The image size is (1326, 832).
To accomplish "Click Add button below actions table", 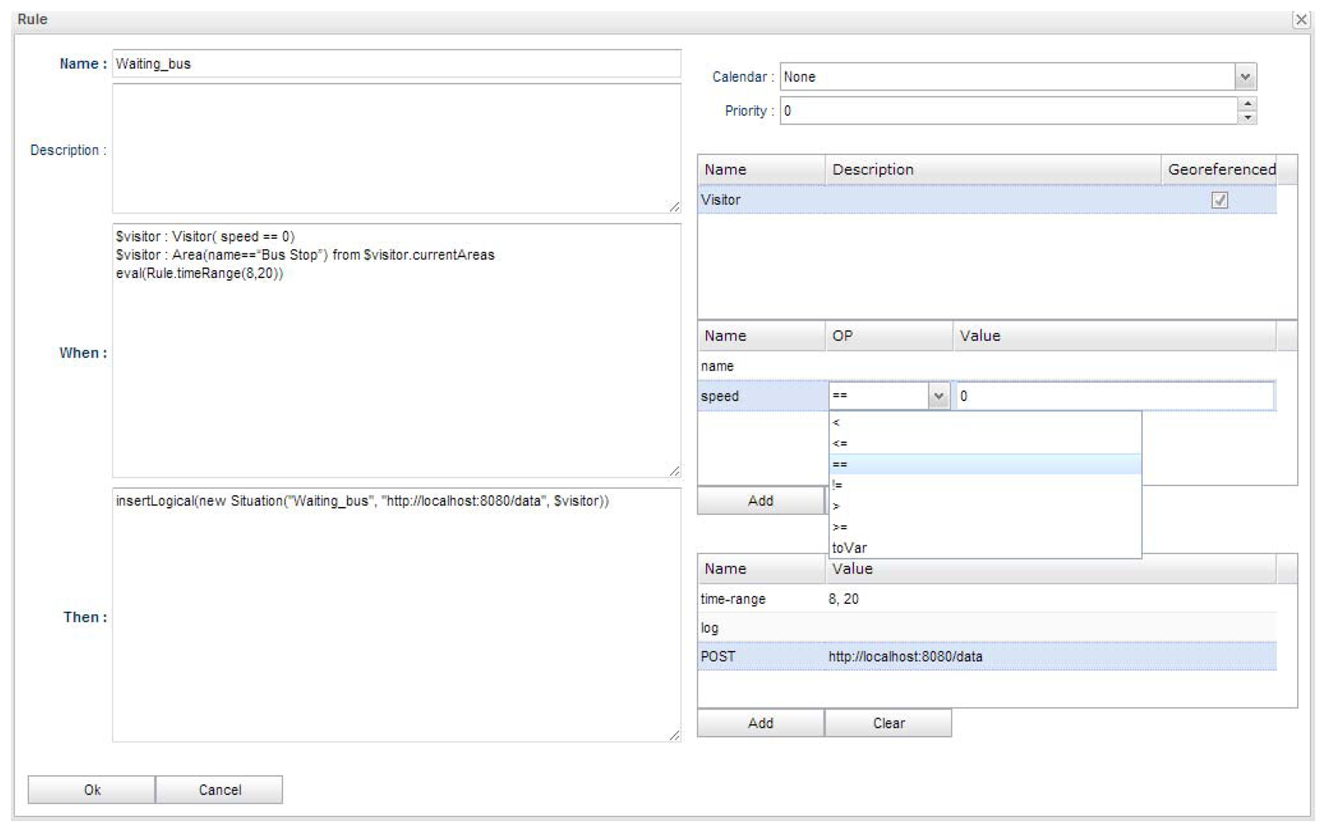I will point(760,723).
